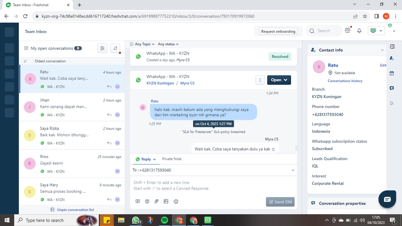Open Jihan conversation in the list
The image size is (402, 226).
[x=72, y=107]
